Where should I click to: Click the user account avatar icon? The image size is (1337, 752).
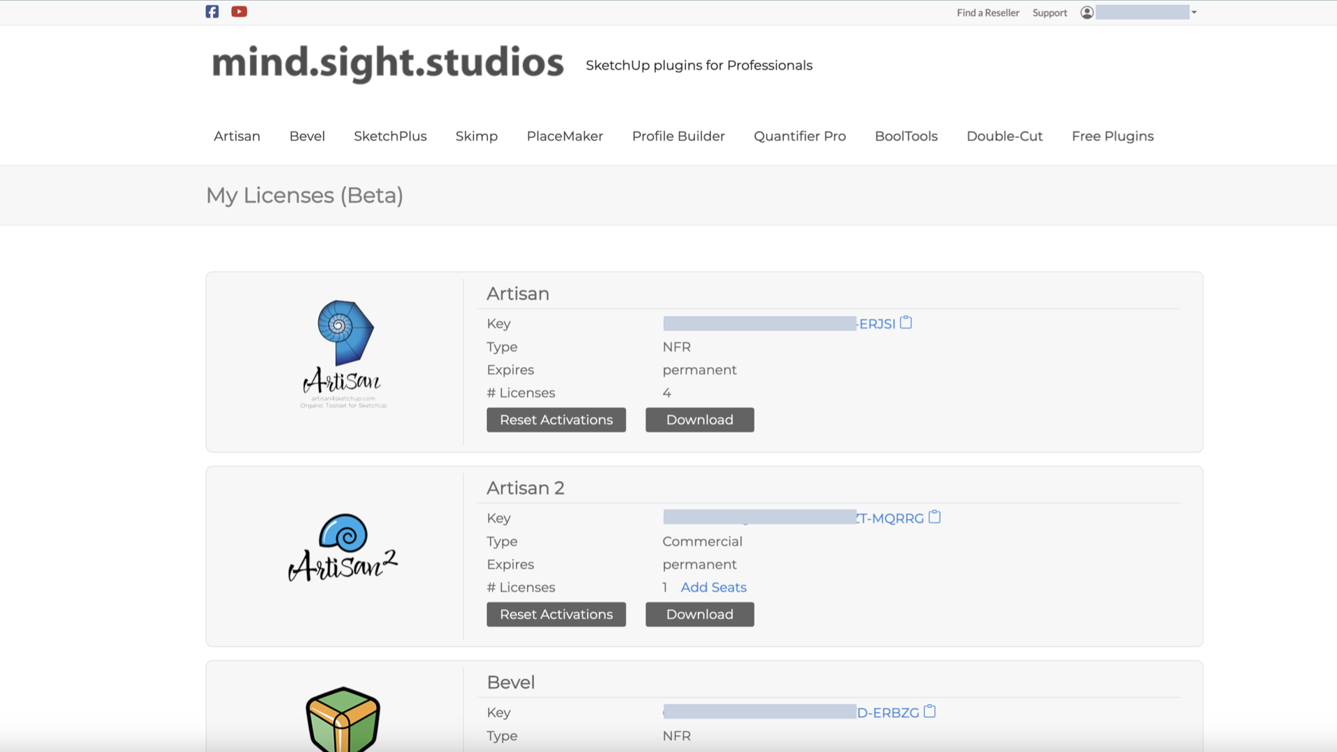tap(1086, 13)
